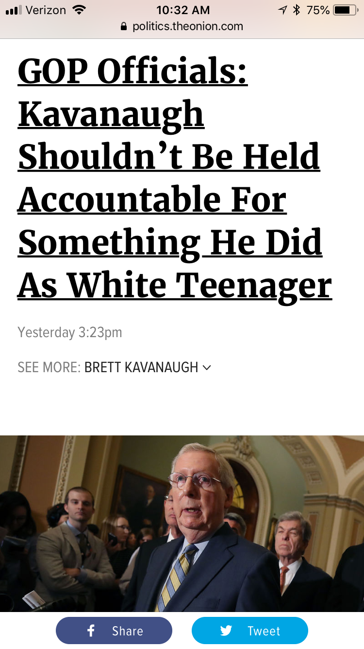The image size is (364, 649).
Task: Click the Twitter bird icon
Action: coord(226,631)
